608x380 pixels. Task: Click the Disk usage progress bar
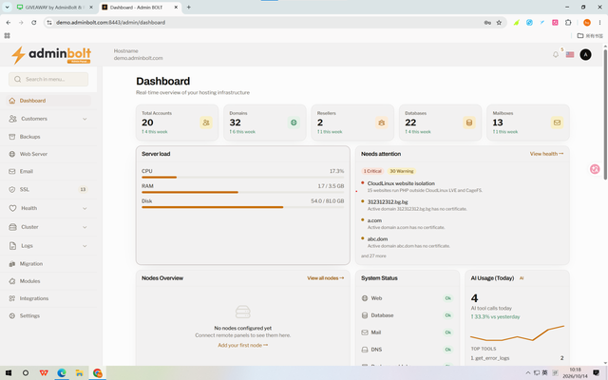[243, 207]
